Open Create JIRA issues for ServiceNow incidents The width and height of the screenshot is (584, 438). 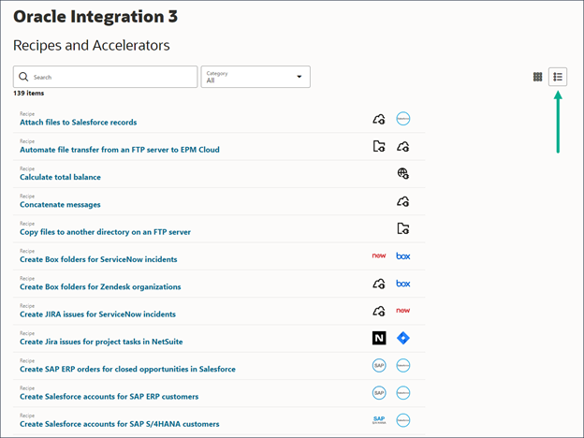click(x=97, y=314)
